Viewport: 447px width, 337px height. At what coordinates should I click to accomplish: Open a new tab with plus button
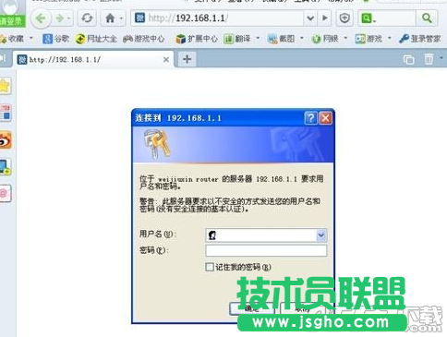tap(187, 59)
